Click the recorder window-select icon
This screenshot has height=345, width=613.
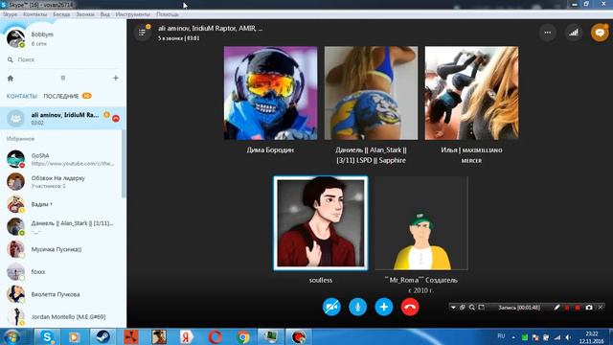point(463,308)
